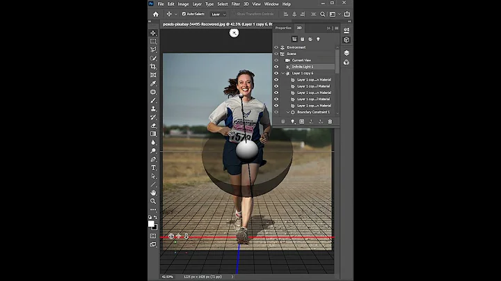Screen dimensions: 501x281
Task: Open the Filter menu
Action: [235, 4]
